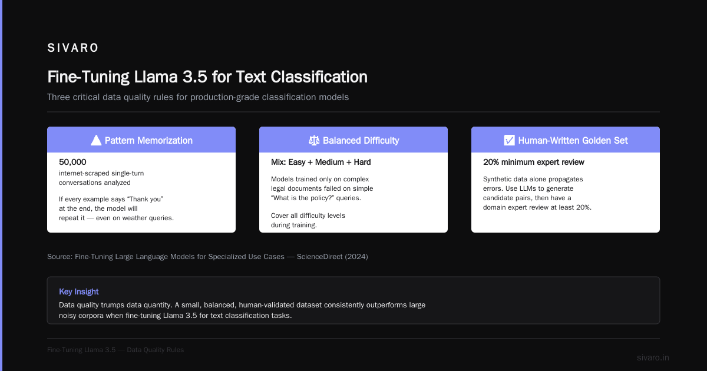Click the 'Models trained only on complex legal documents' paragraph
Image resolution: width=707 pixels, height=371 pixels.
click(x=322, y=188)
